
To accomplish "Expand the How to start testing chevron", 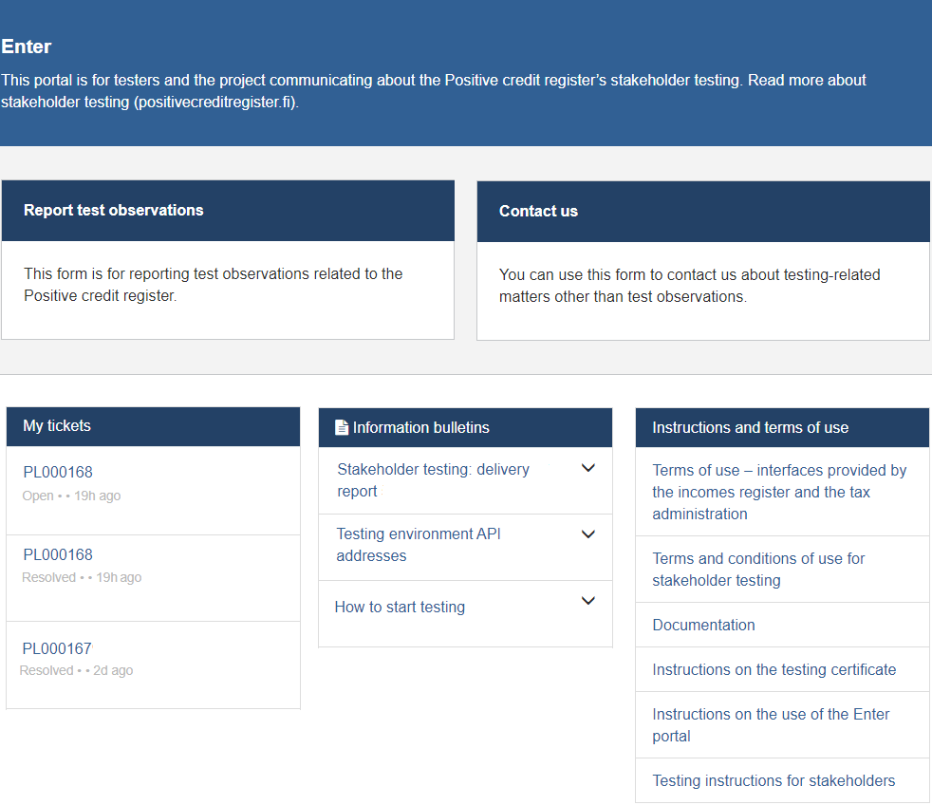I will pyautogui.click(x=587, y=601).
